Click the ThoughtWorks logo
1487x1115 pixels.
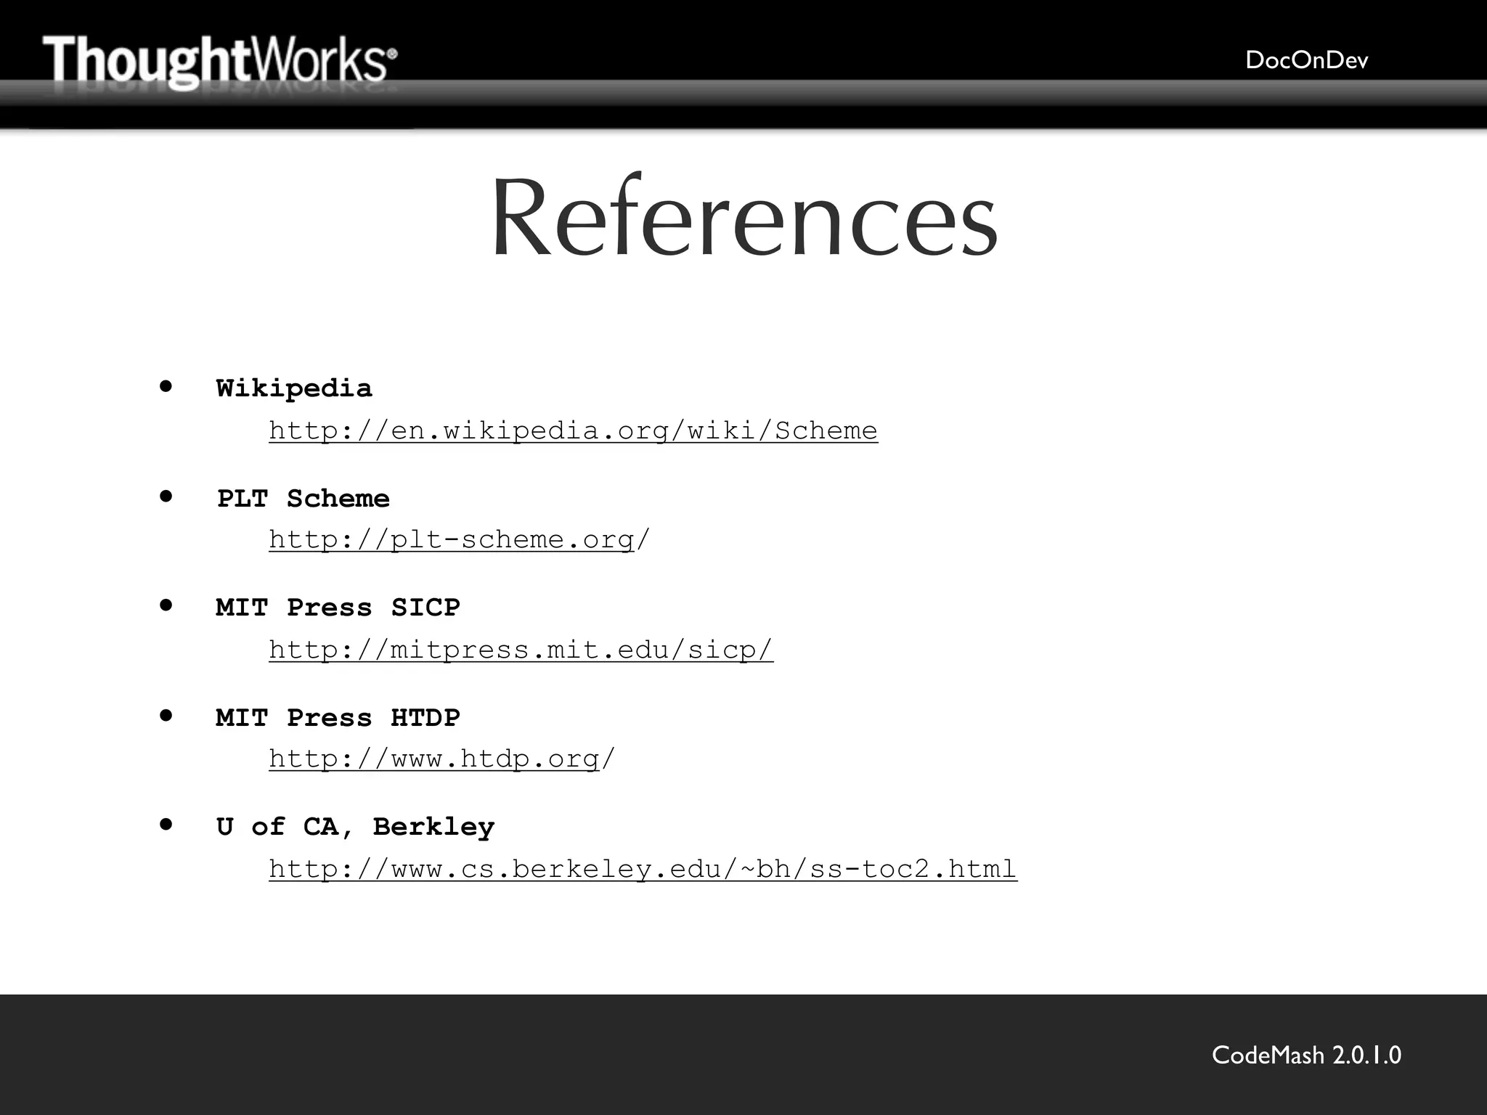click(219, 62)
